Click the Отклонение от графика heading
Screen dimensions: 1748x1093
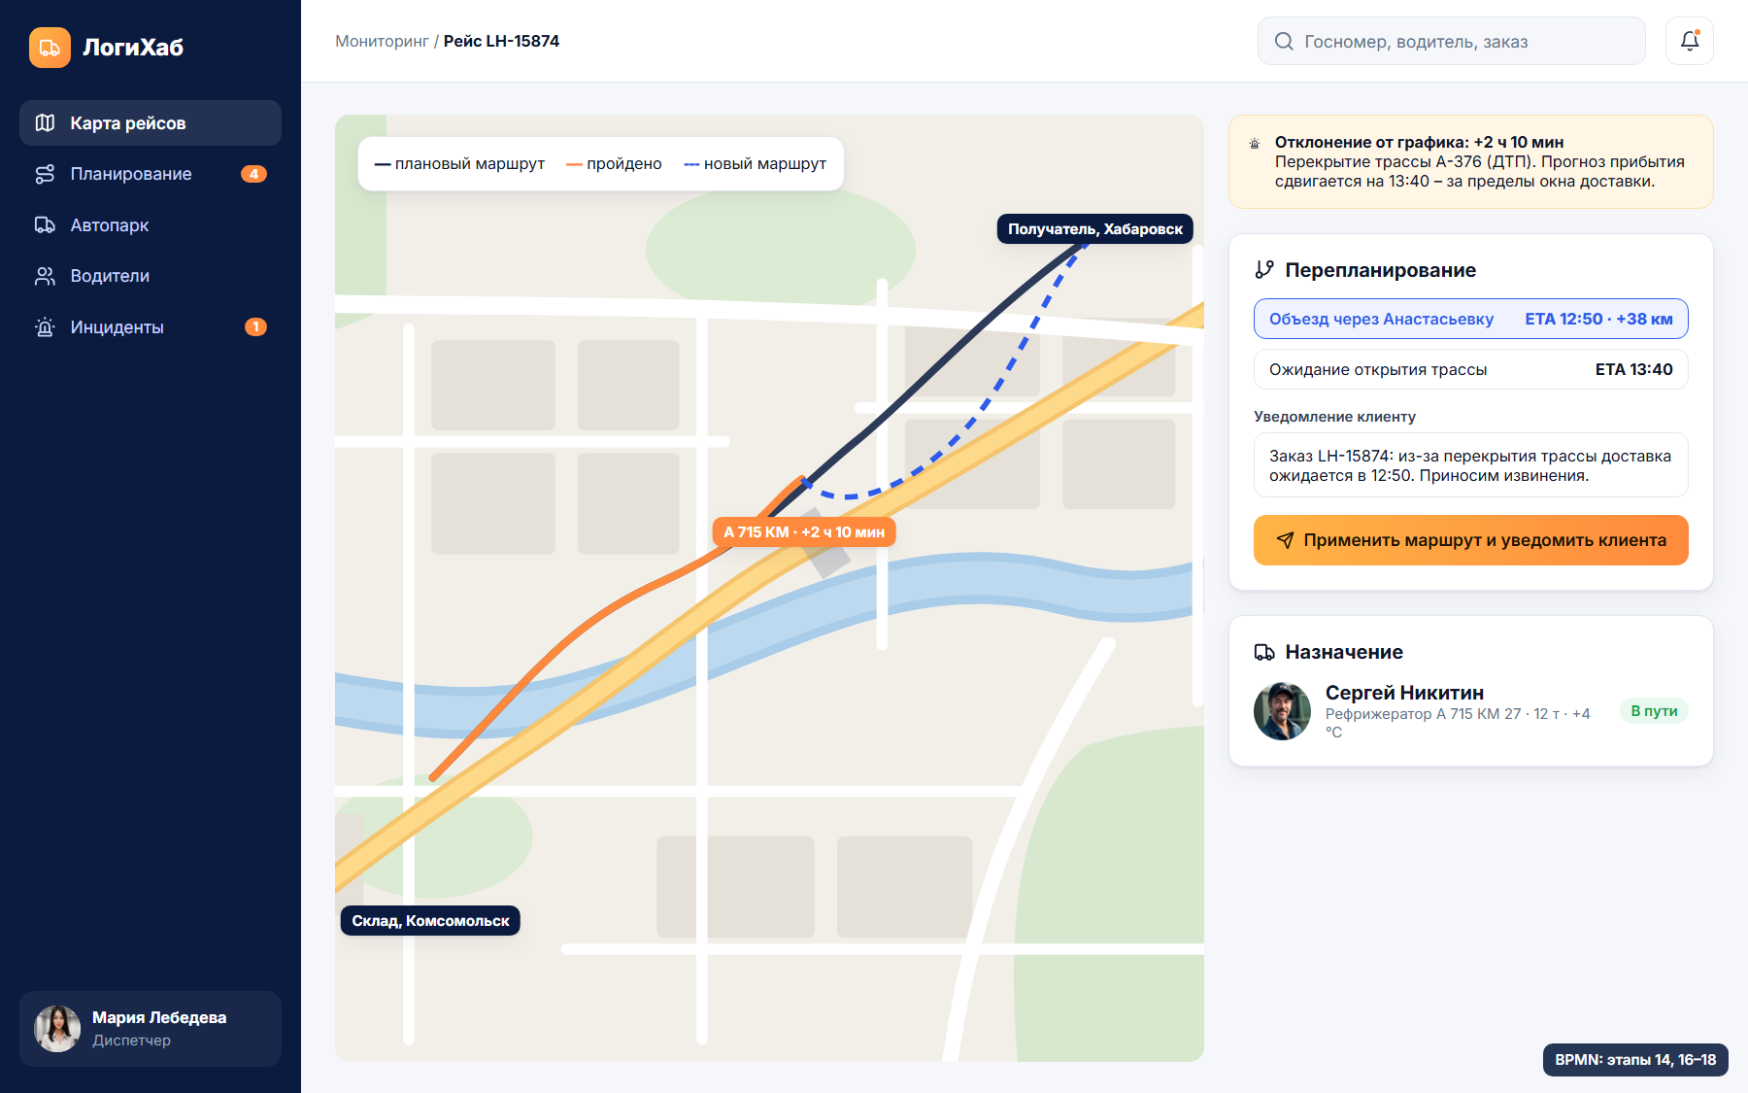tap(1419, 142)
